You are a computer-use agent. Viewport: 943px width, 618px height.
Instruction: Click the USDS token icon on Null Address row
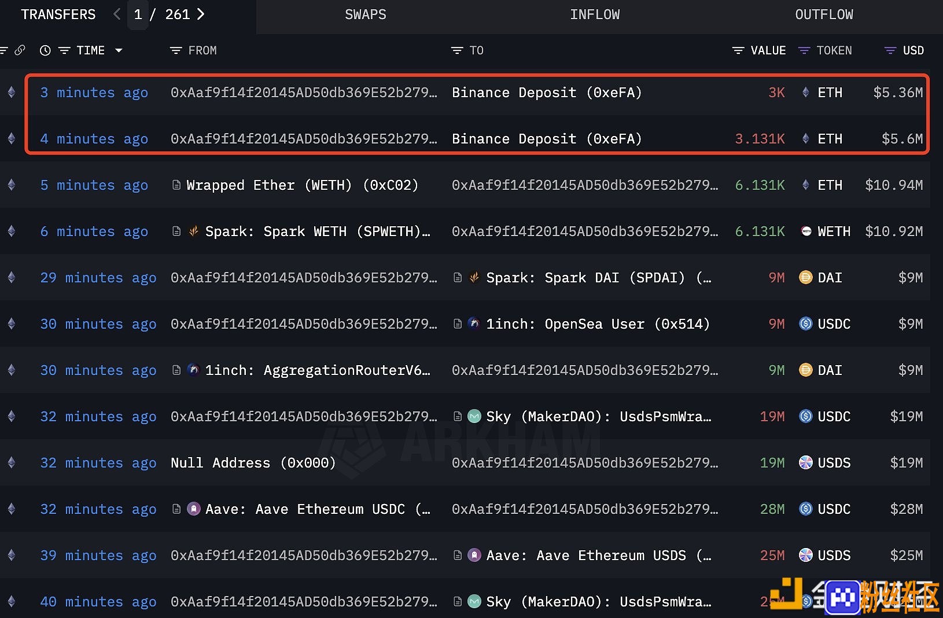pos(806,462)
